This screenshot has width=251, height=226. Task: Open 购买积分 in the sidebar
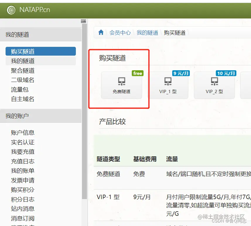point(23,190)
